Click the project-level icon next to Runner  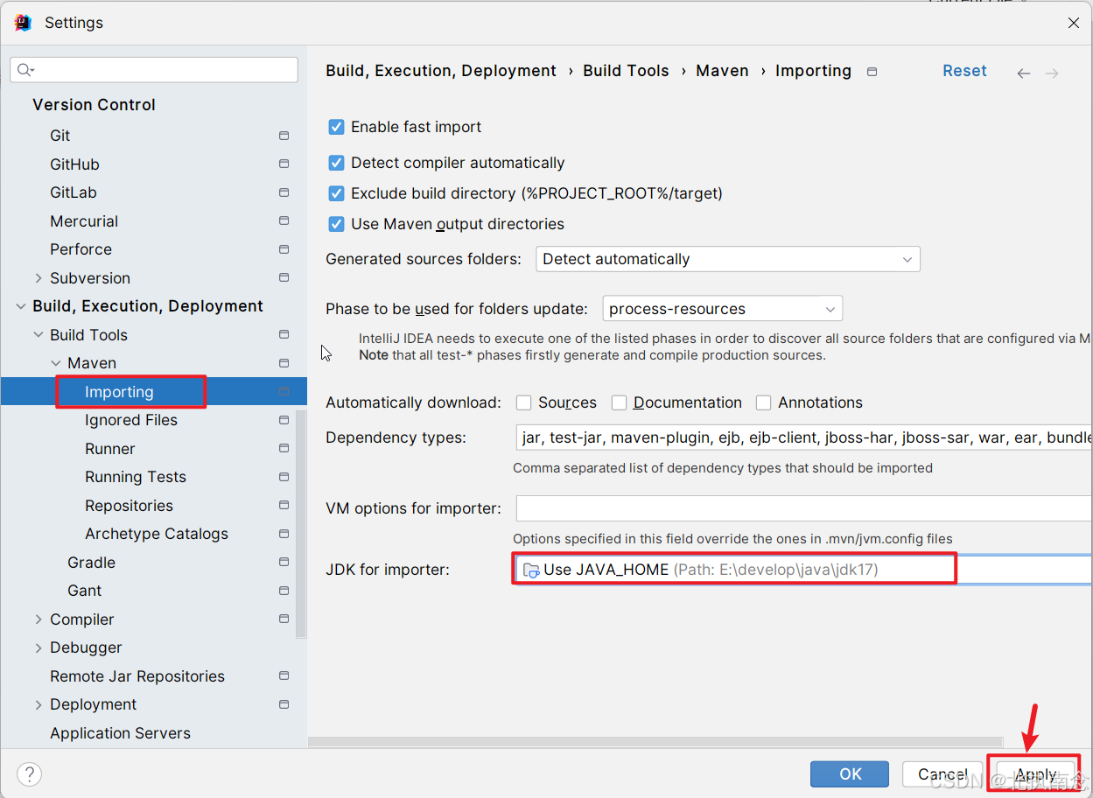[284, 449]
